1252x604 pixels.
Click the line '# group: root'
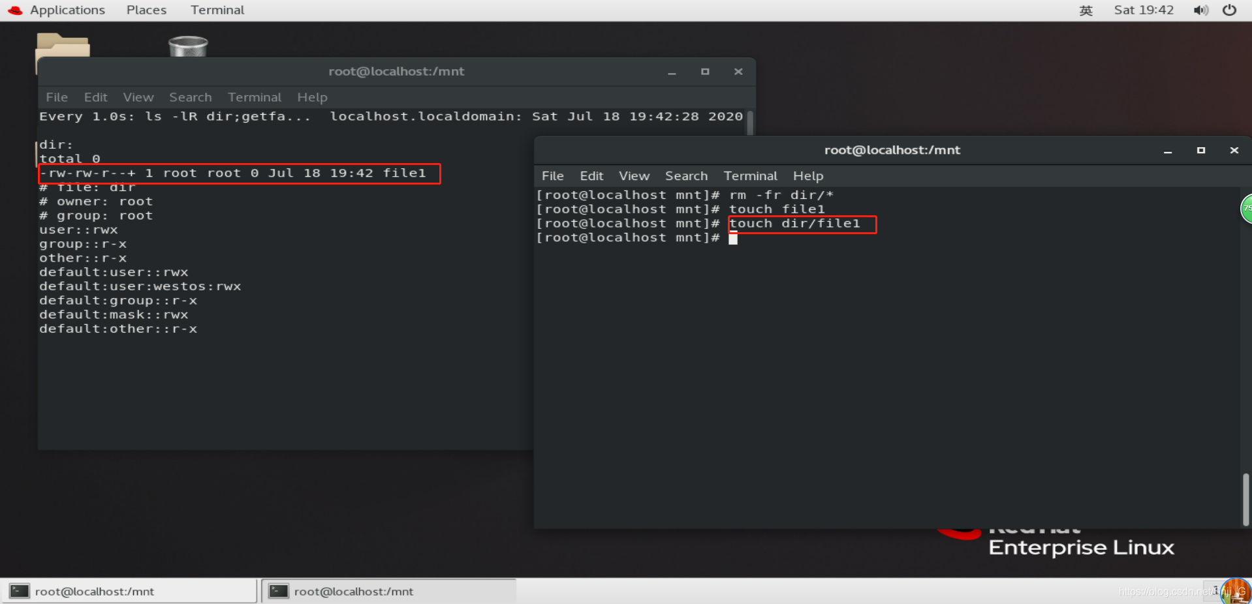(96, 216)
